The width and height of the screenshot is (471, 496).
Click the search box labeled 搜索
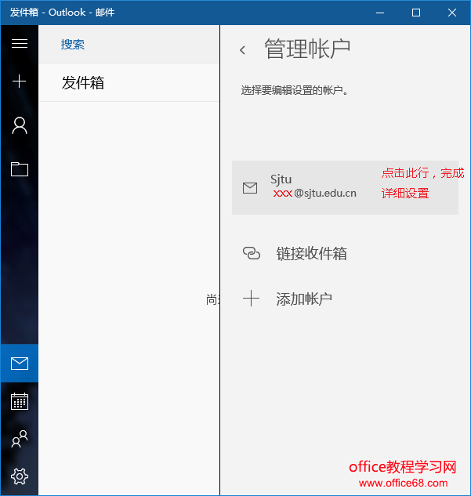(x=129, y=45)
